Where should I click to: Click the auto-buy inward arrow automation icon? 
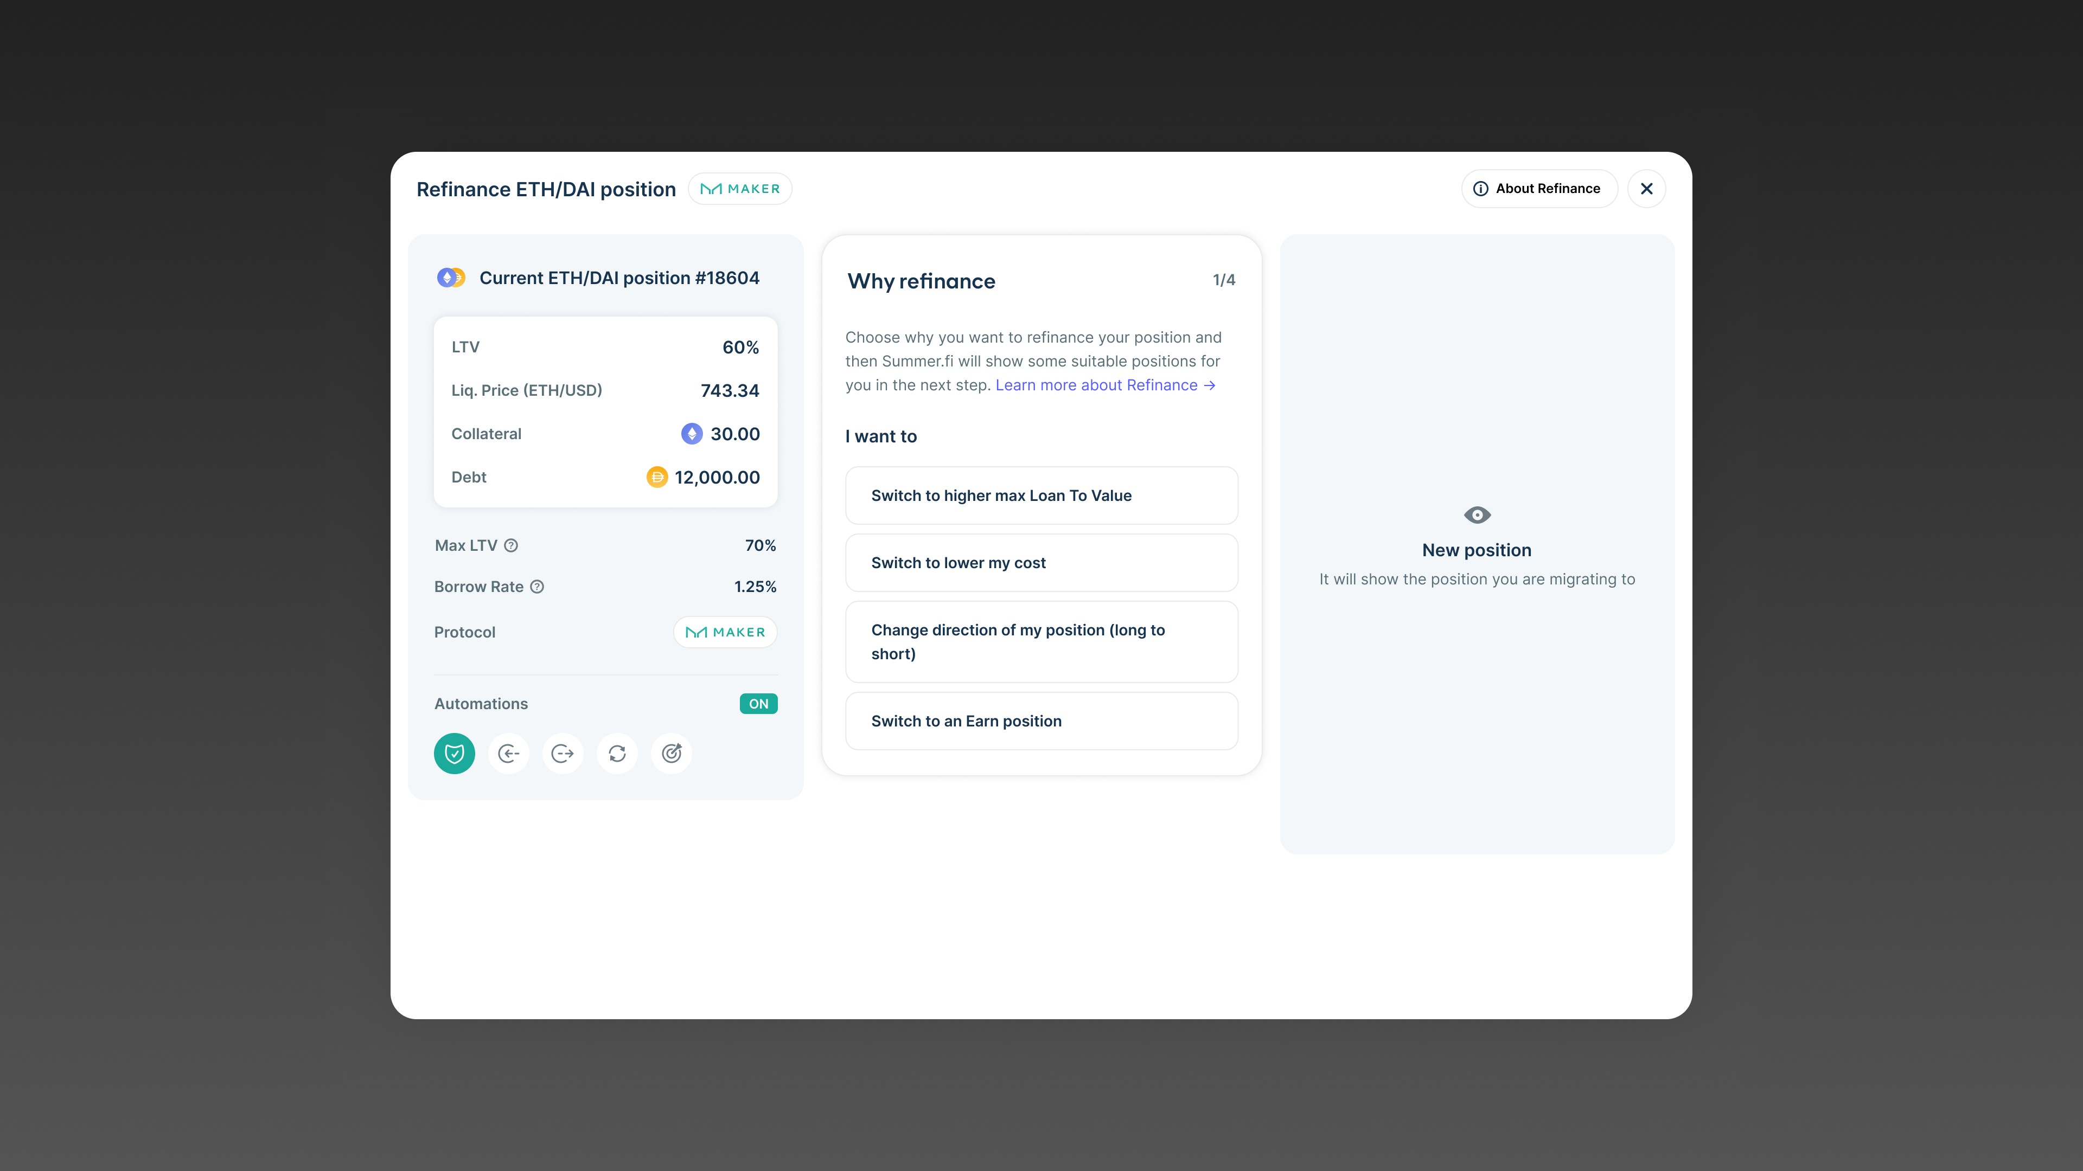click(x=509, y=753)
